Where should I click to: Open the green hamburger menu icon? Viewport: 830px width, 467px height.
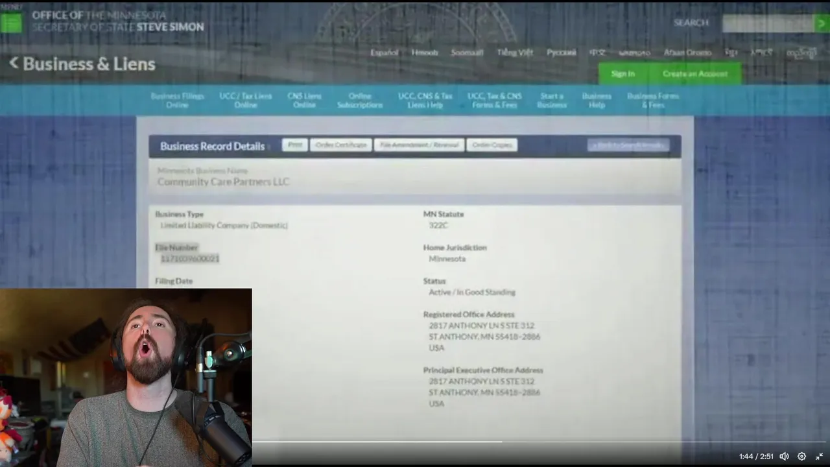tap(11, 23)
